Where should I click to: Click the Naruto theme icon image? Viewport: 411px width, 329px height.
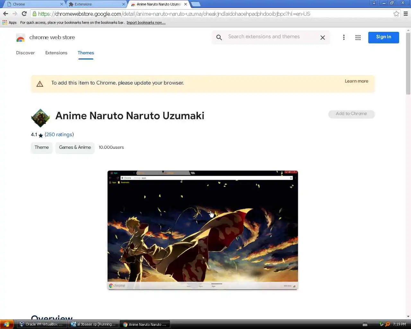click(40, 118)
